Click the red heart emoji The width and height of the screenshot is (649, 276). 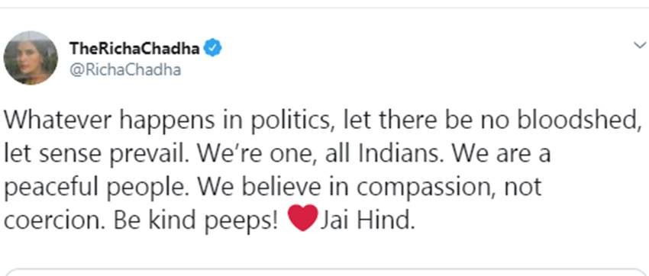(303, 218)
